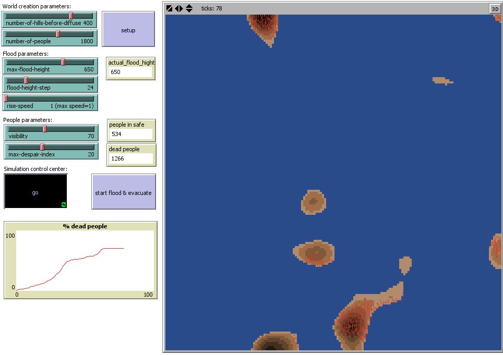This screenshot has height=355, width=503.
Task: Click the number-of-hills-before-diffuse slider handle
Action: [x=71, y=16]
